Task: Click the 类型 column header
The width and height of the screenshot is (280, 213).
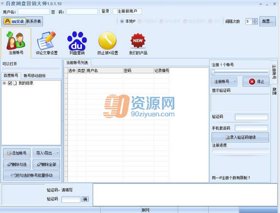Action: click(81, 71)
